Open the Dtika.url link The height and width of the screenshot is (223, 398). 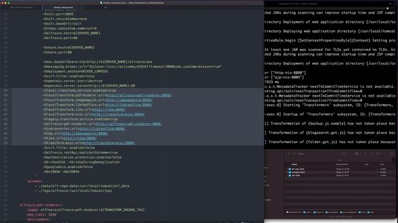pos(80,138)
